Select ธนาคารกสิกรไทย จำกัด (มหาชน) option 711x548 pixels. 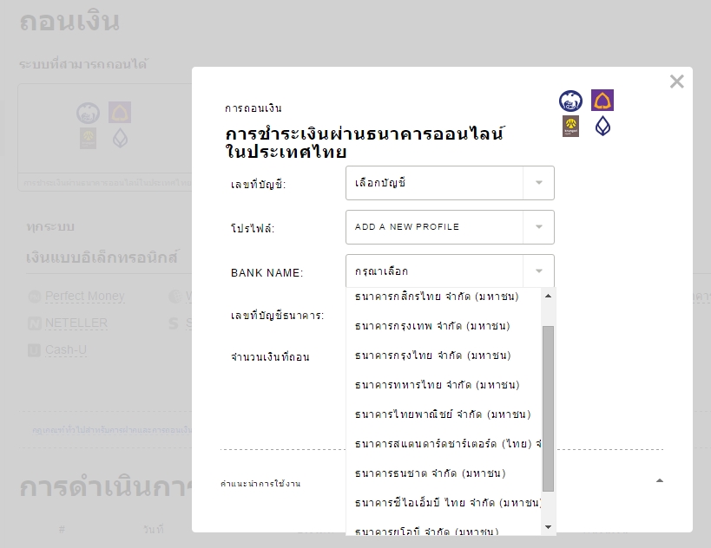(444, 297)
